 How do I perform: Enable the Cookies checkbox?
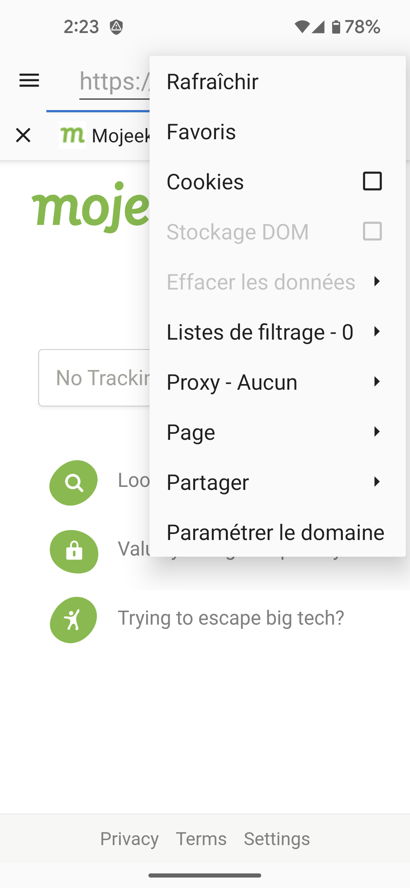[372, 181]
